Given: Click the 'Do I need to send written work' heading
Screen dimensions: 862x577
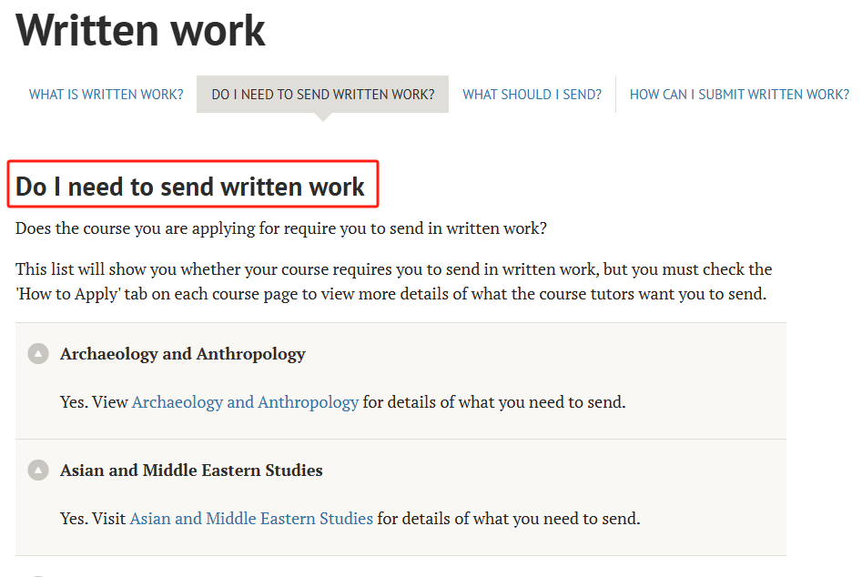Looking at the screenshot, I should [x=190, y=187].
